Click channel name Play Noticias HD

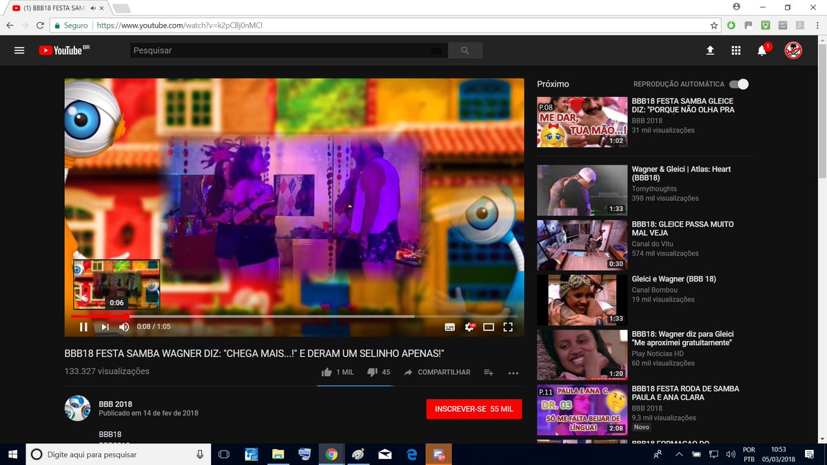point(658,353)
